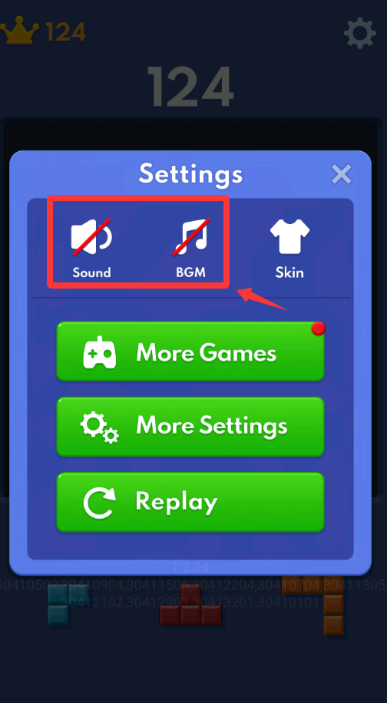Select the dark red T-shaped block piece
387x703 pixels.
[x=190, y=606]
